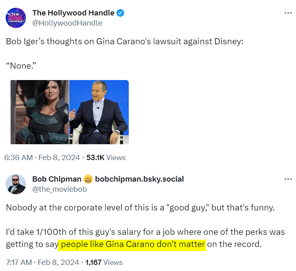
Task: Click The Hollywood Handle profile avatar
Action: [x=16, y=18]
